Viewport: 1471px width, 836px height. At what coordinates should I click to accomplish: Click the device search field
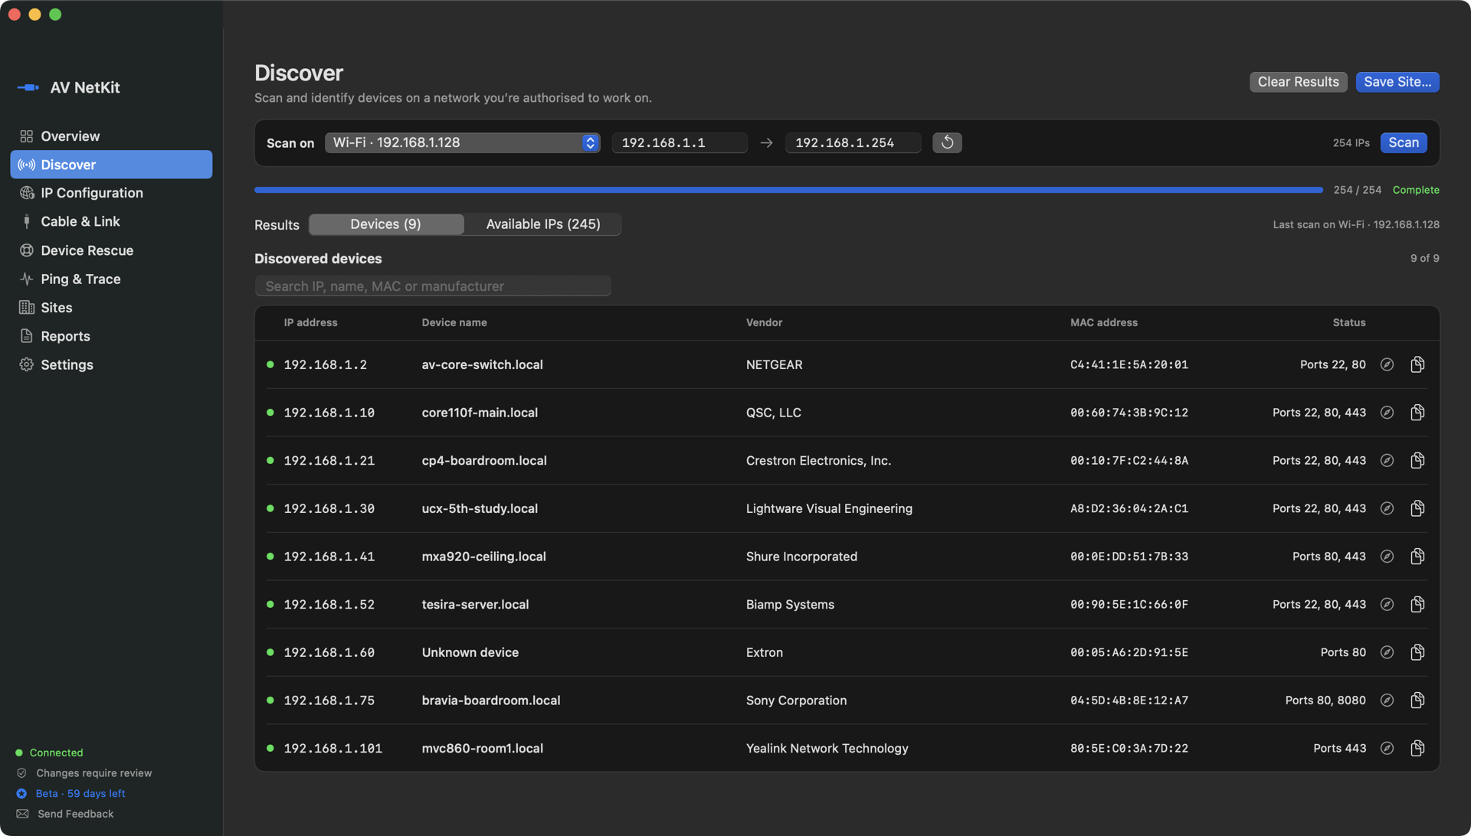pyautogui.click(x=432, y=286)
